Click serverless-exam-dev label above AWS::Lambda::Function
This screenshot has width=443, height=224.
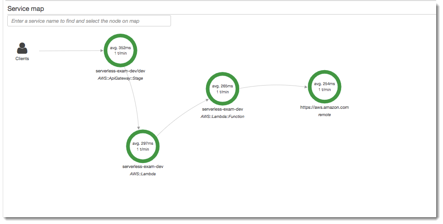tap(222, 109)
